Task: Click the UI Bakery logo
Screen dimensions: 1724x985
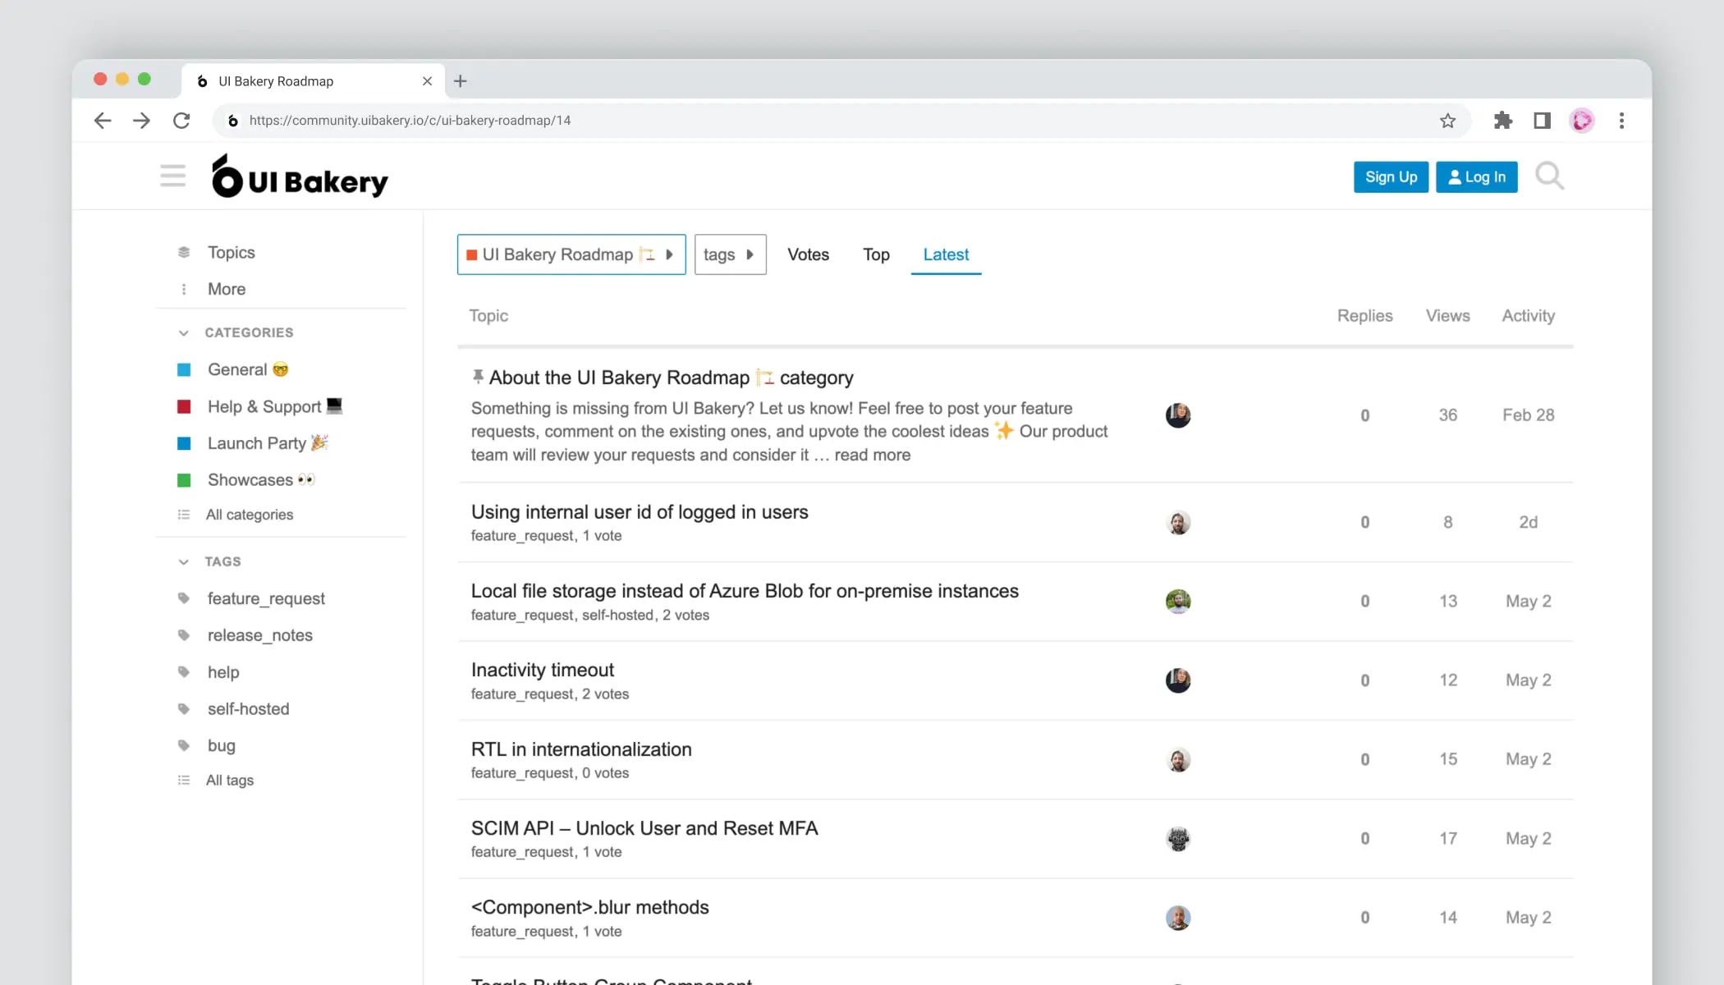Action: click(x=299, y=176)
